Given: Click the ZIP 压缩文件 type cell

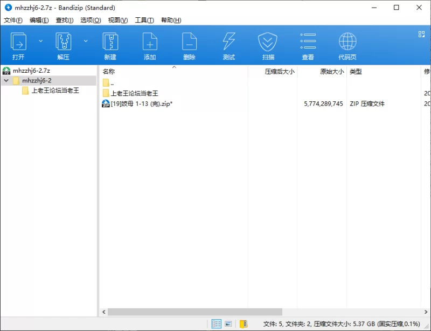Looking at the screenshot, I should [367, 104].
